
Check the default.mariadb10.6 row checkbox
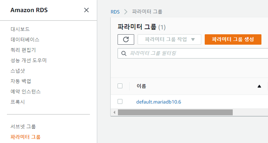(x=120, y=101)
